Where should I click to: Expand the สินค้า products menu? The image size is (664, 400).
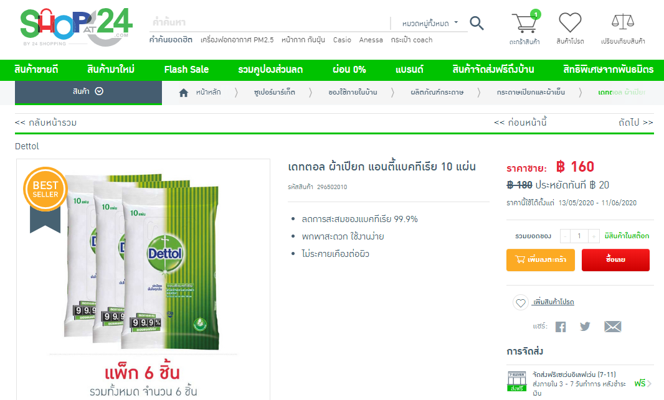(x=88, y=91)
